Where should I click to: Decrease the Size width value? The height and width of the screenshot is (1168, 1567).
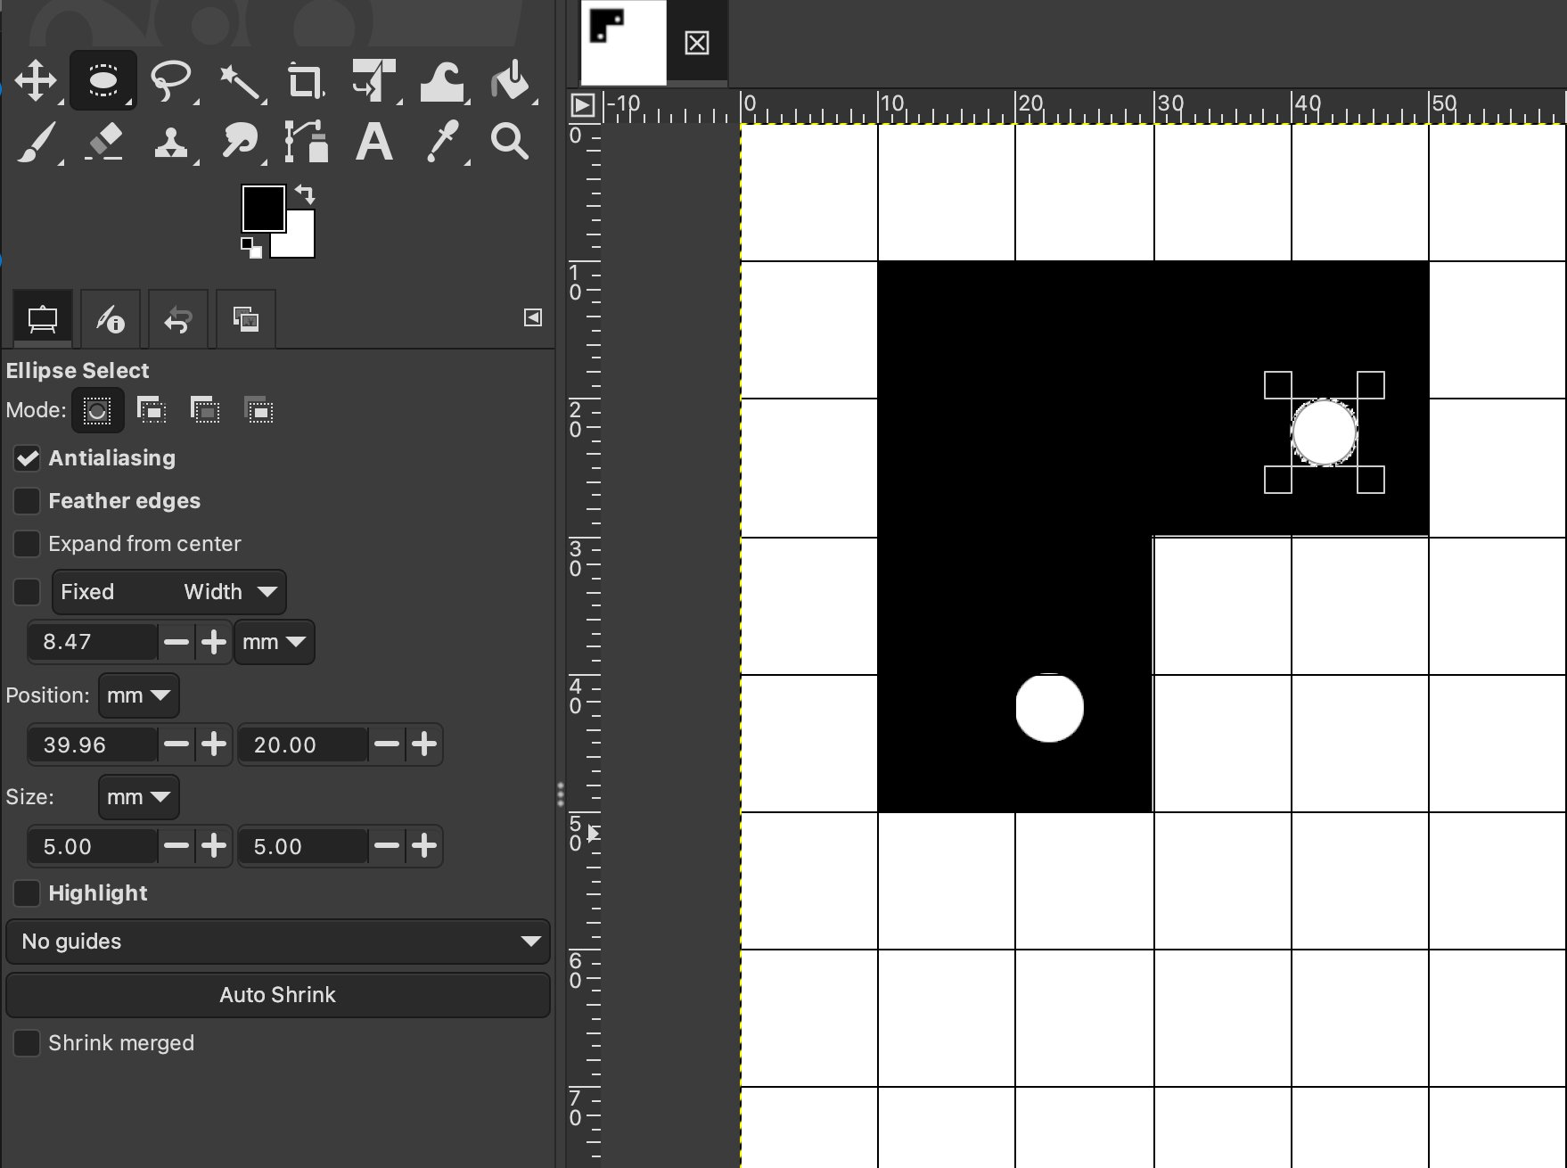pos(176,846)
